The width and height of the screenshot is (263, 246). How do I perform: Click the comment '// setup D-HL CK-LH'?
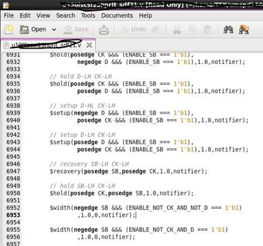[x=83, y=106]
